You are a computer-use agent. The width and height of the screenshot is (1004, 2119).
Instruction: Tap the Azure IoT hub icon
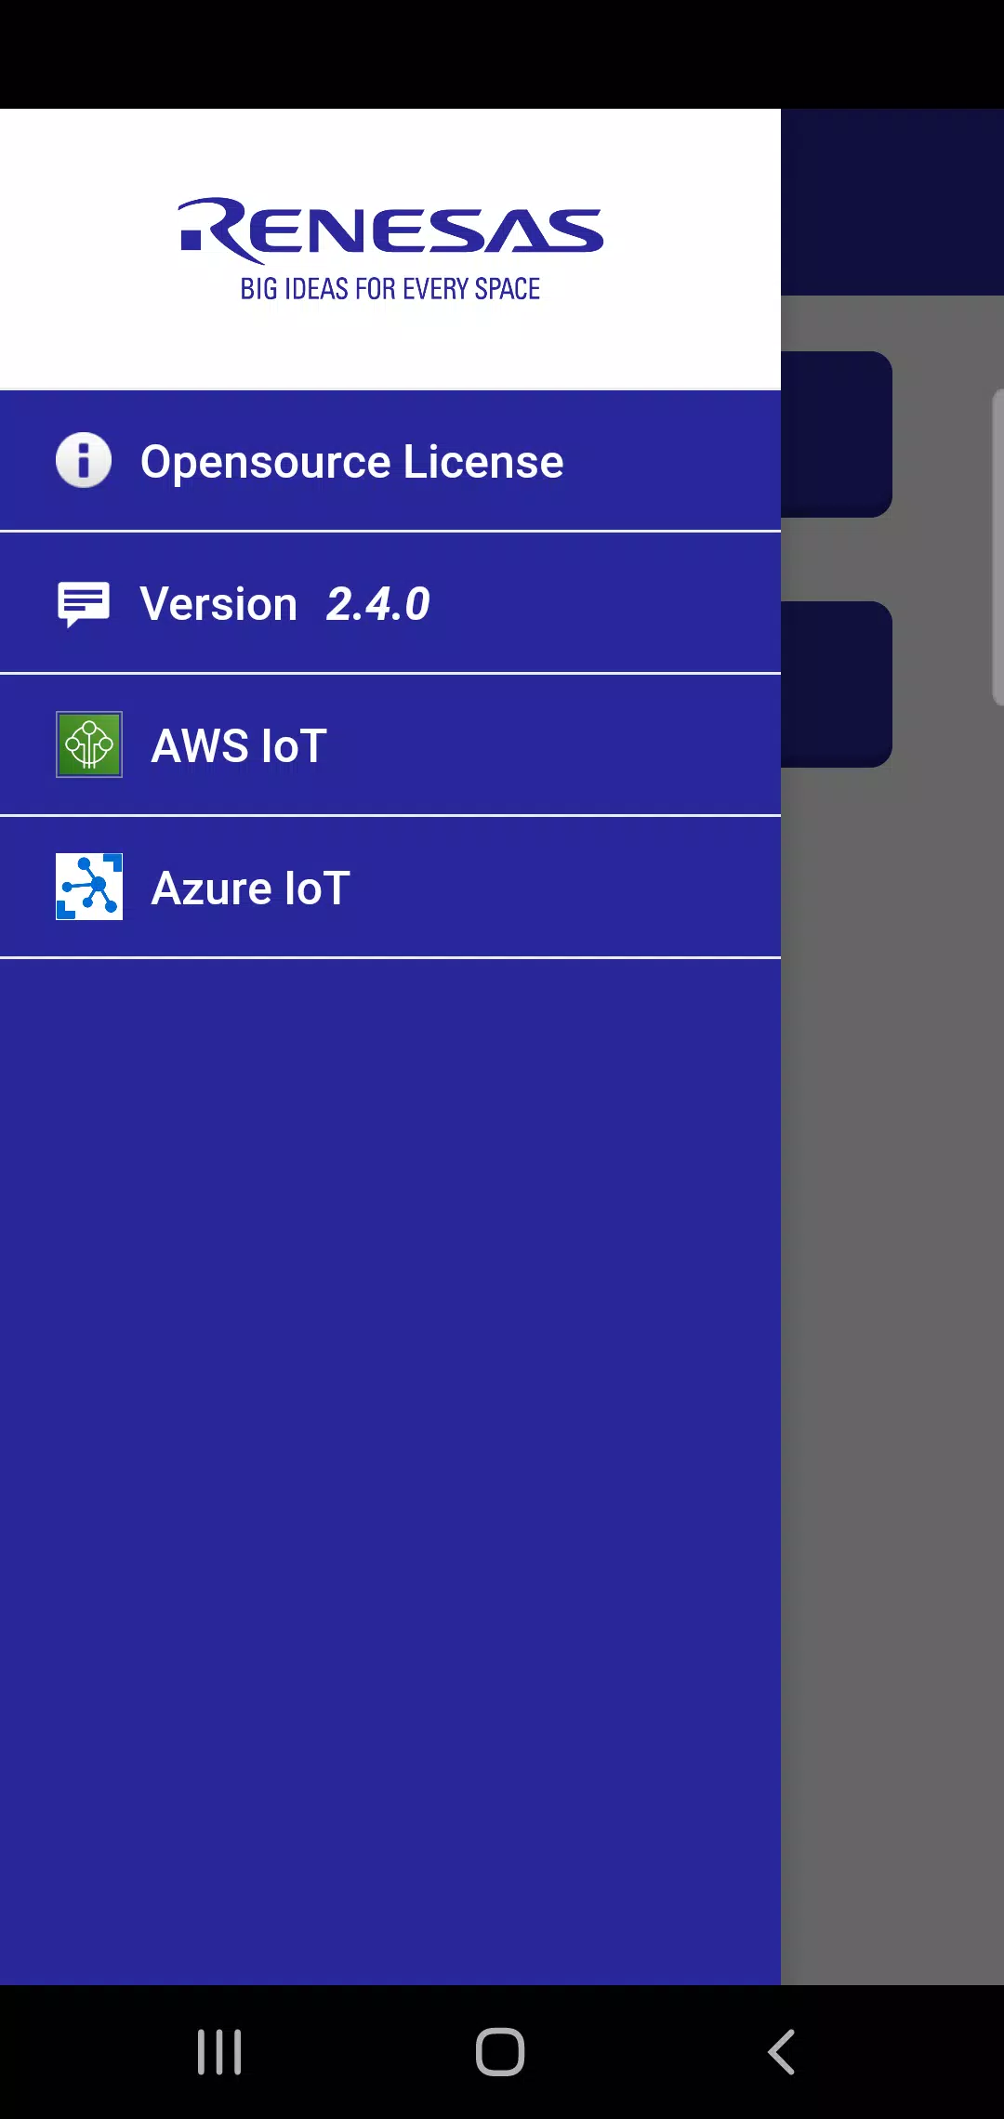(89, 887)
